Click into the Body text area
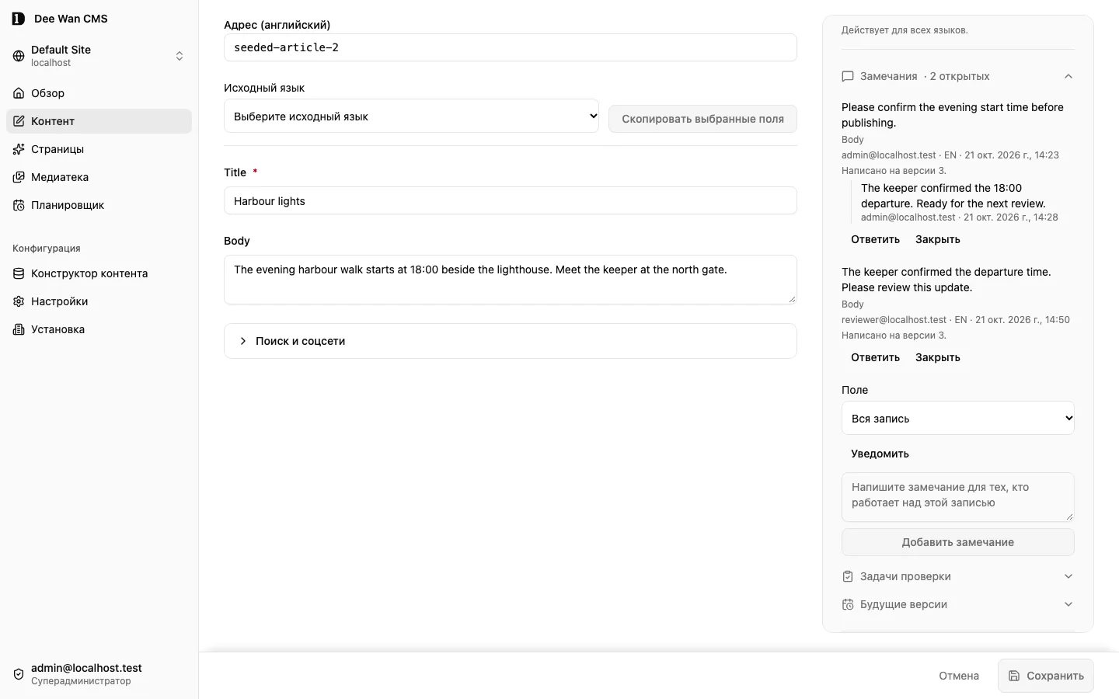The width and height of the screenshot is (1119, 699). click(x=510, y=280)
